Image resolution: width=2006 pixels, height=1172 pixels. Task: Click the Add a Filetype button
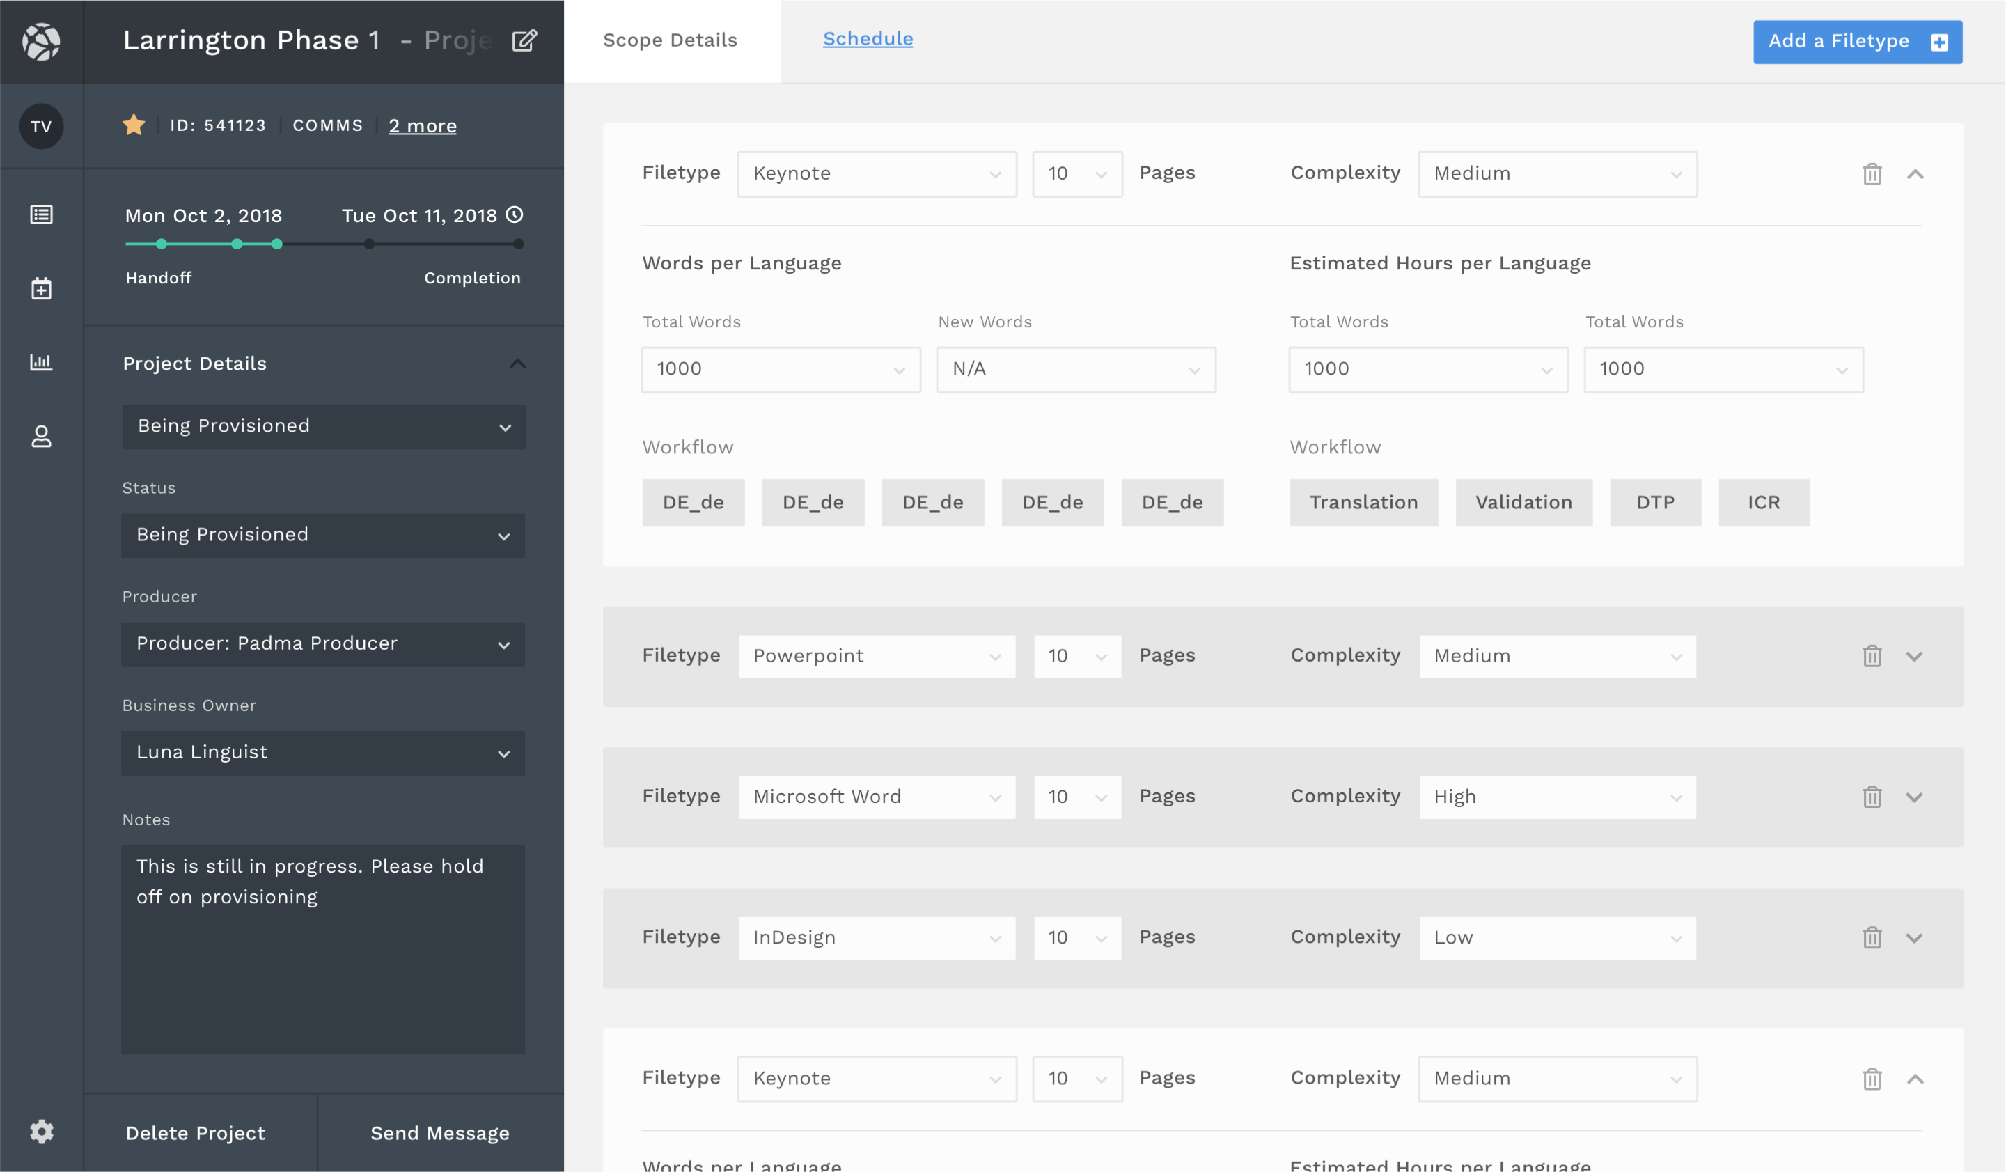(1857, 42)
